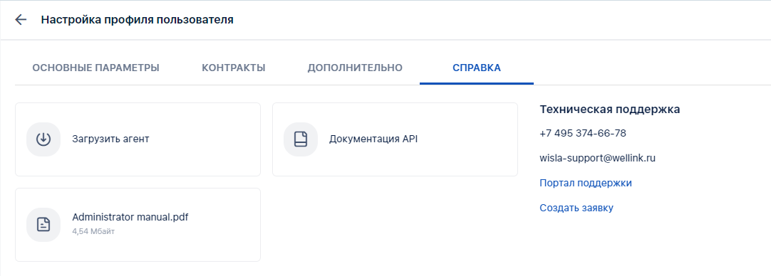The height and width of the screenshot is (276, 771).
Task: Select the Дополнительно tab
Action: coord(355,68)
